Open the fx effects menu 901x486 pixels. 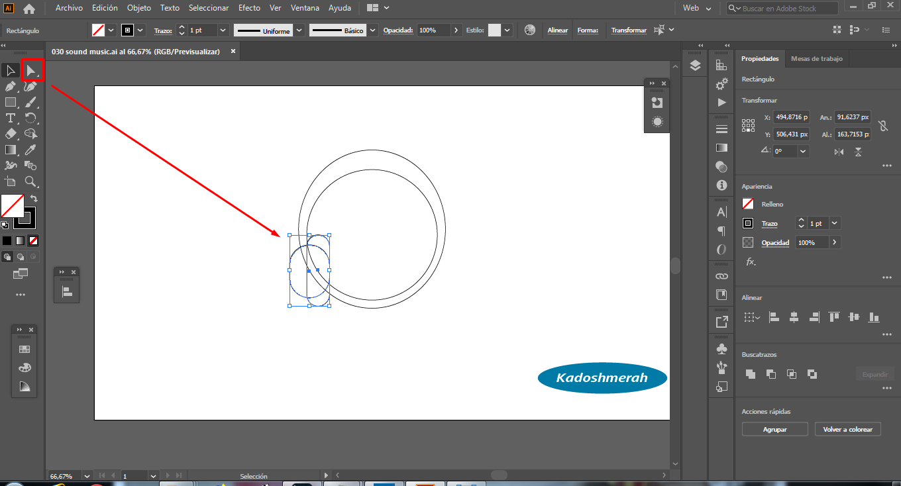(x=751, y=262)
